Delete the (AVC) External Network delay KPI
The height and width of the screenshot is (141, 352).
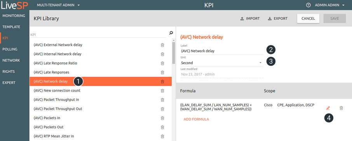point(162,45)
